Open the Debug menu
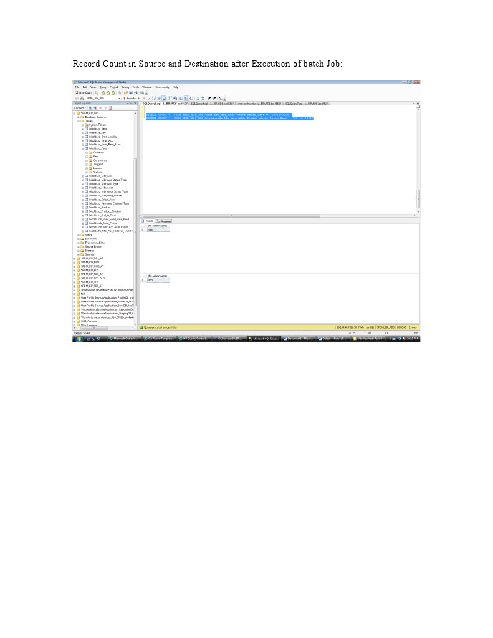 (125, 87)
